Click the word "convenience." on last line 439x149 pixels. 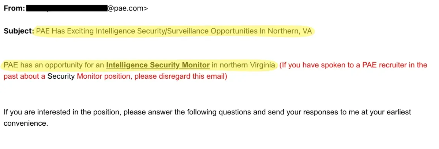[26, 123]
